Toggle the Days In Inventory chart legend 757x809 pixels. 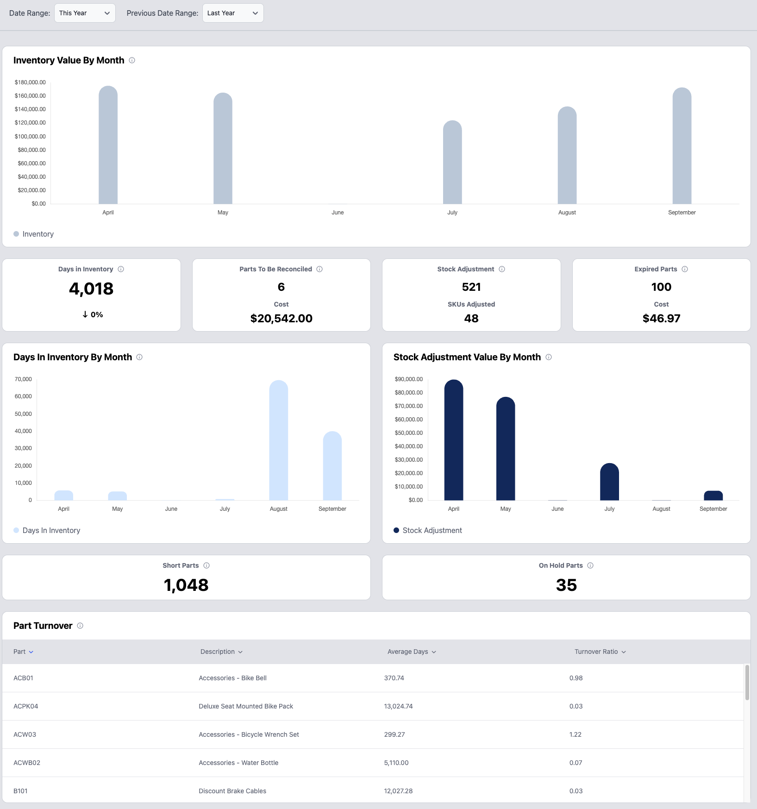pyautogui.click(x=46, y=530)
